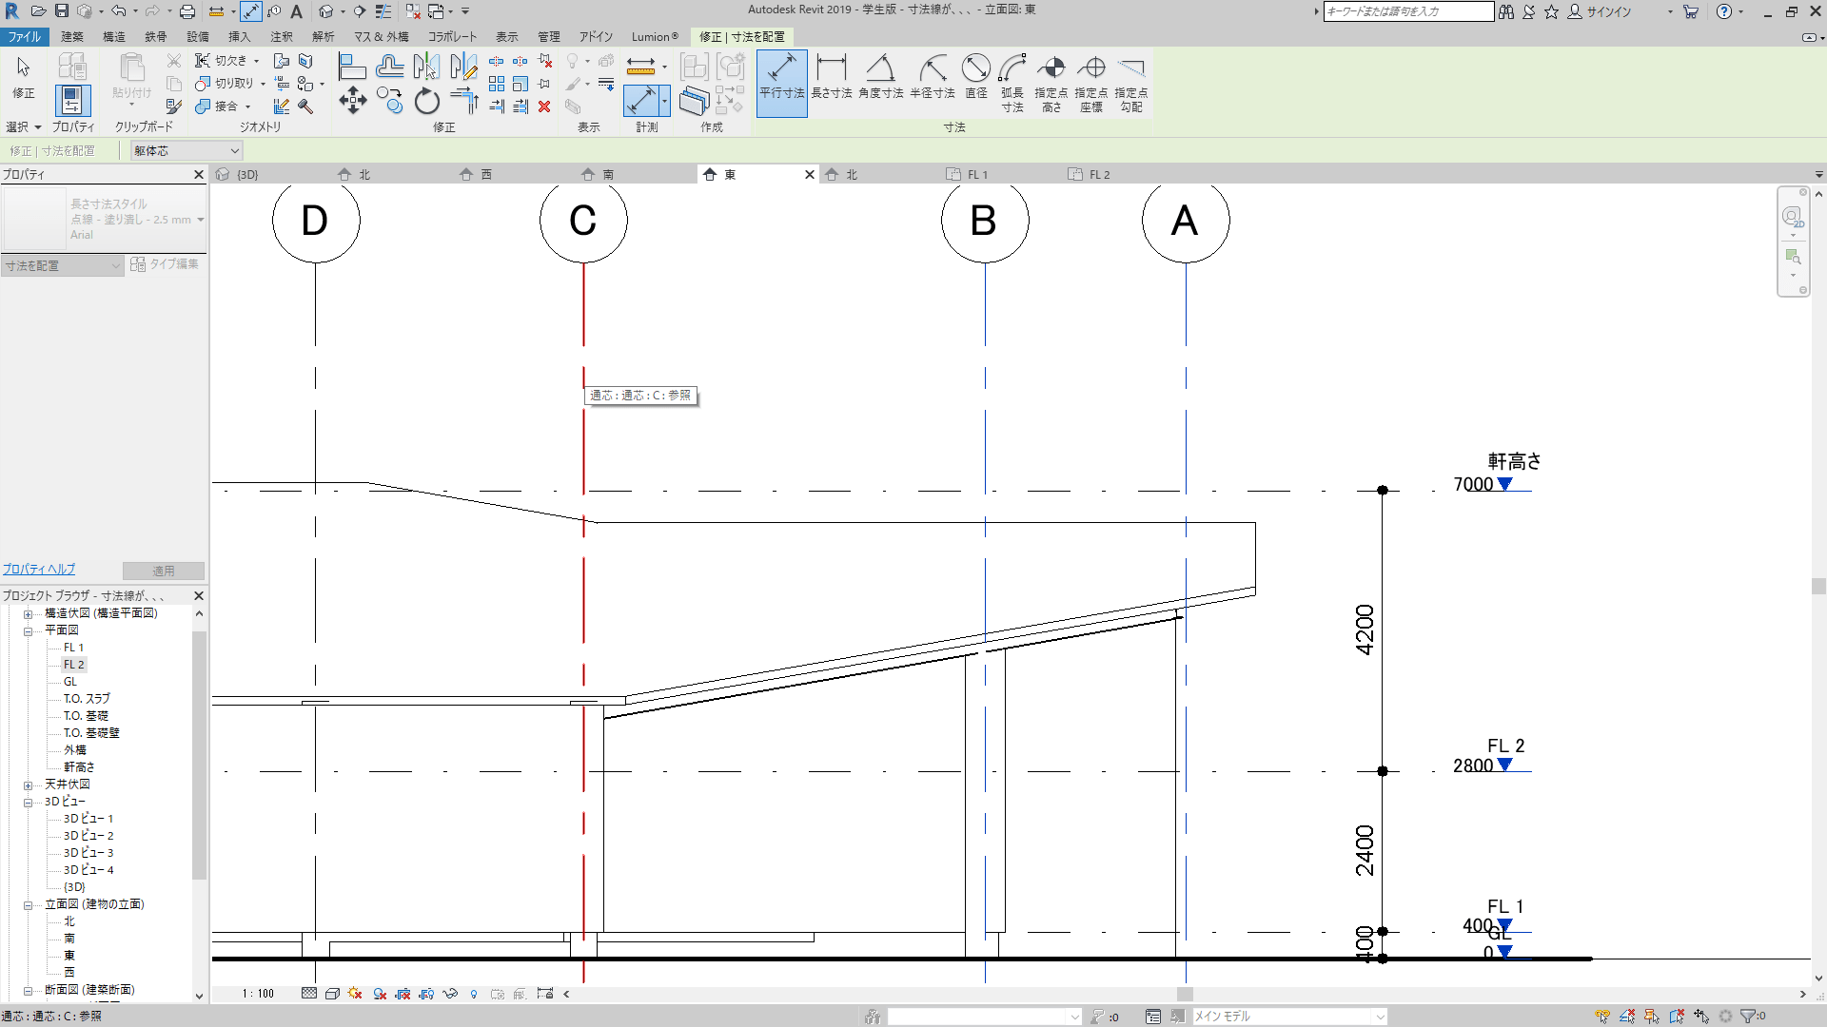Click the red Delete X icon
The height and width of the screenshot is (1027, 1827).
click(x=544, y=107)
